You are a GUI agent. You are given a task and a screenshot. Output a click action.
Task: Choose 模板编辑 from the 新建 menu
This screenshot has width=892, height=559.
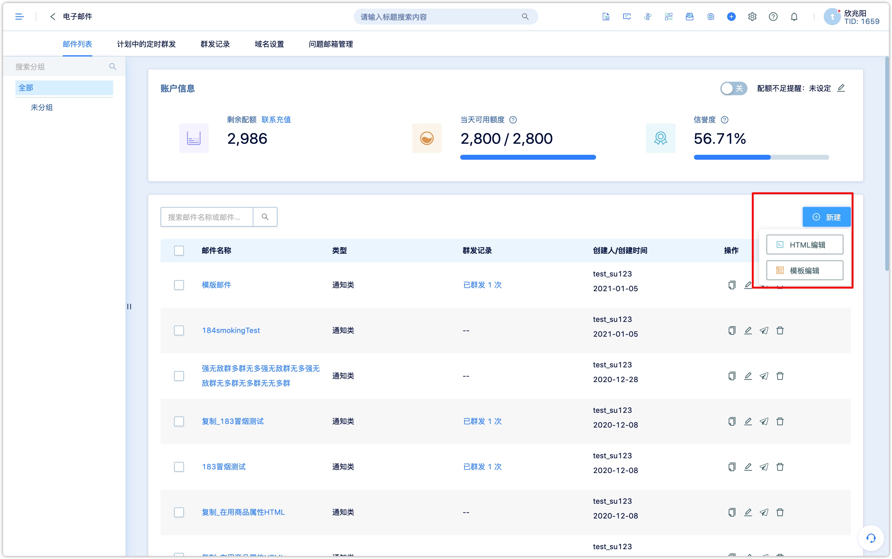(x=805, y=271)
